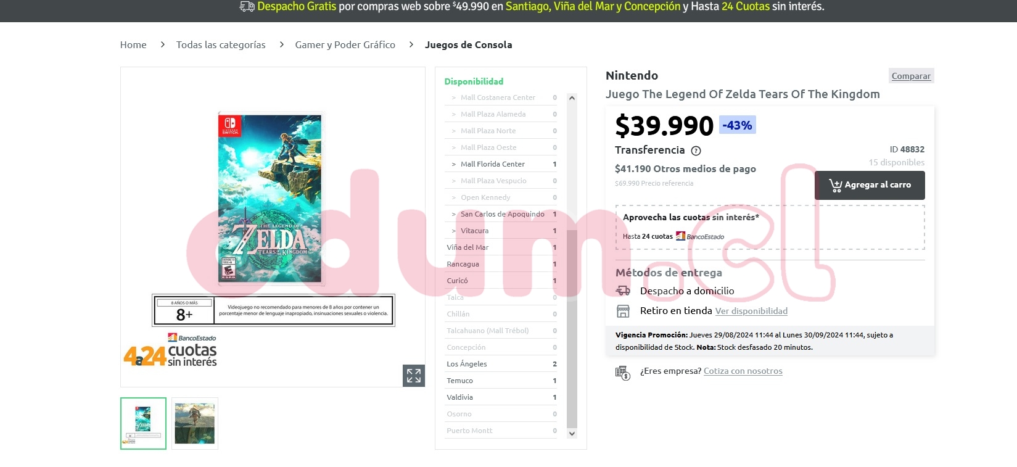Click the store pickup icon beside Retiro en tienda
The width and height of the screenshot is (1017, 467).
[623, 311]
